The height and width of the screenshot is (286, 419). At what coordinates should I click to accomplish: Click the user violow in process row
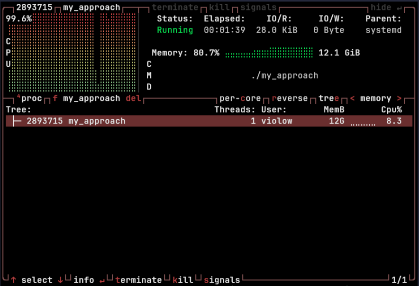pyautogui.click(x=277, y=121)
